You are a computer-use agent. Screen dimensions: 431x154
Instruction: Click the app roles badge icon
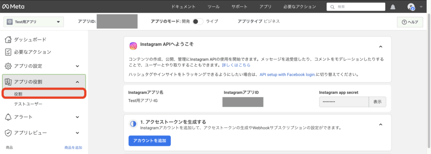8,82
